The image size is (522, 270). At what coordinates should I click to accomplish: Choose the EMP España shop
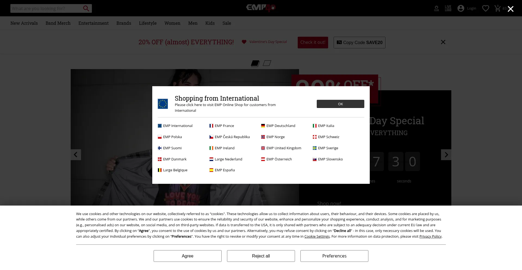pyautogui.click(x=222, y=170)
